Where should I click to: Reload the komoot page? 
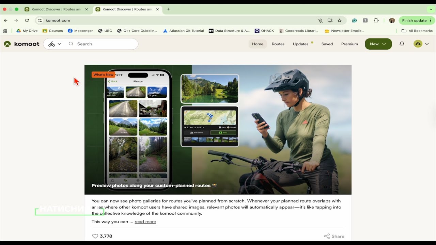pyautogui.click(x=27, y=20)
